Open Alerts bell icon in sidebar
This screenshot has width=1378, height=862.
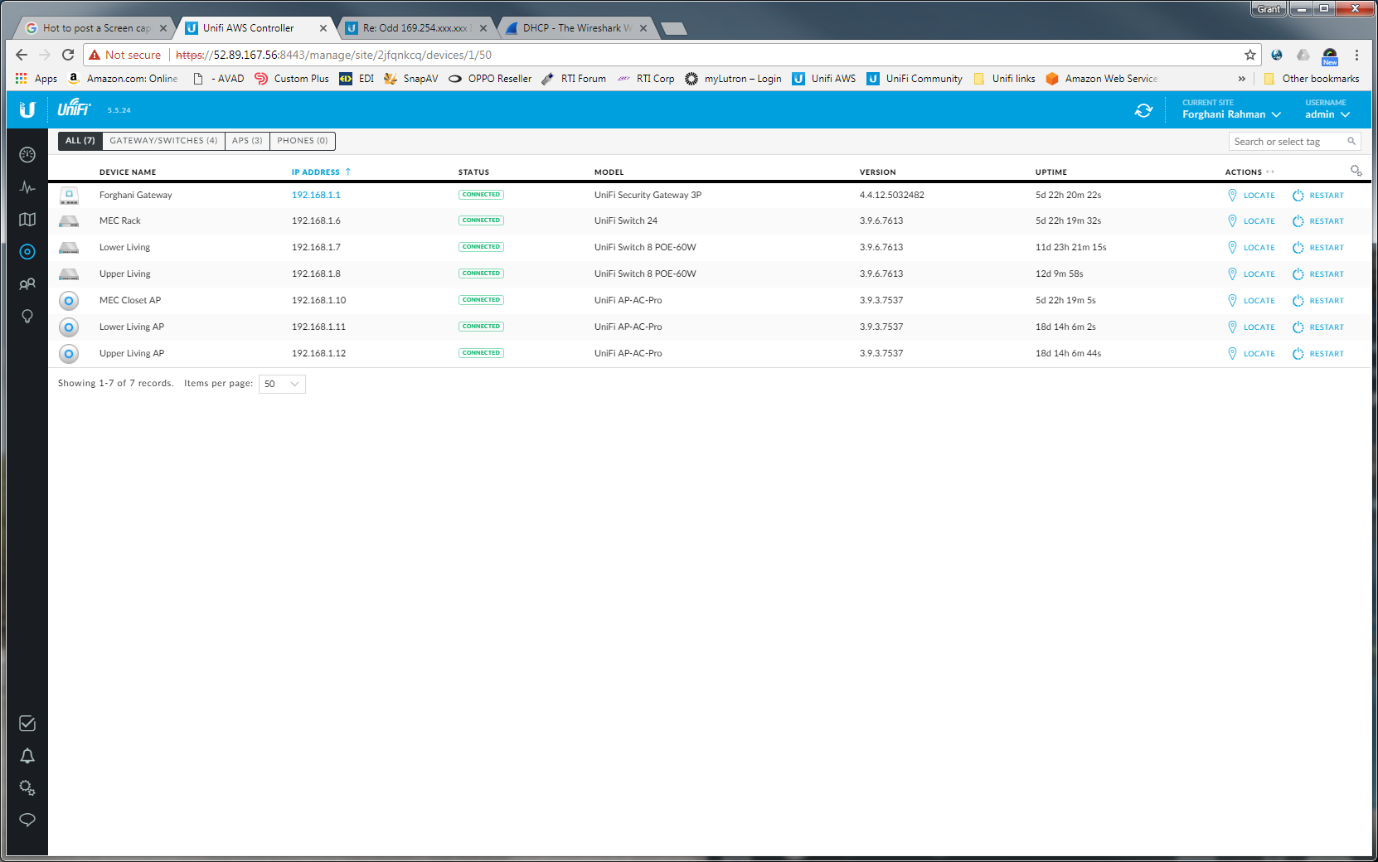(27, 756)
